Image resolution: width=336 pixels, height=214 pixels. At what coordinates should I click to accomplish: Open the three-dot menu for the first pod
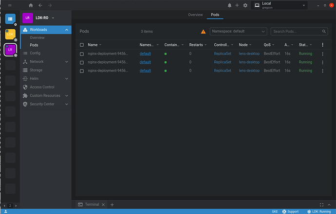point(322,53)
